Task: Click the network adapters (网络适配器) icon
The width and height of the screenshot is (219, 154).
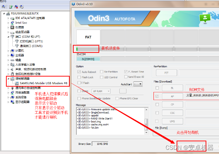Action: point(12,93)
